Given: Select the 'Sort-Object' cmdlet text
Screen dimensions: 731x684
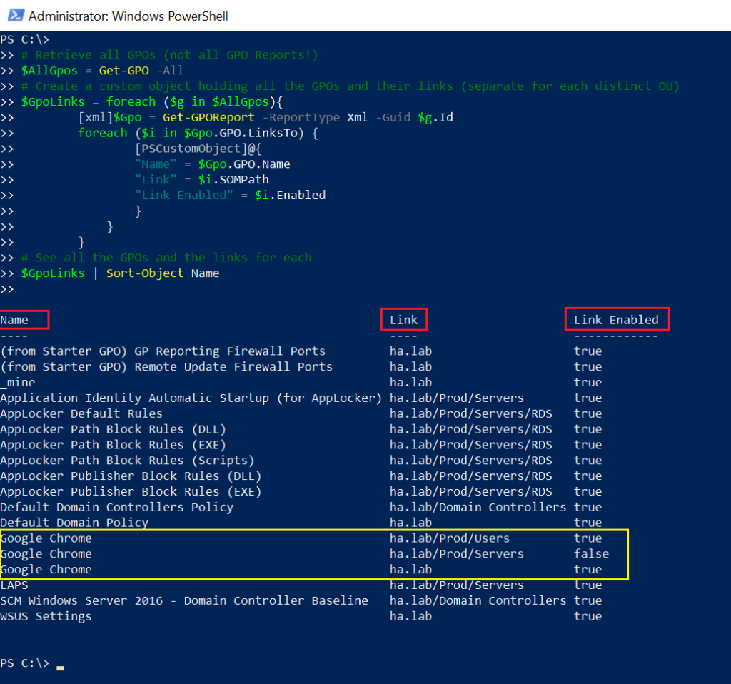Looking at the screenshot, I should 145,273.
